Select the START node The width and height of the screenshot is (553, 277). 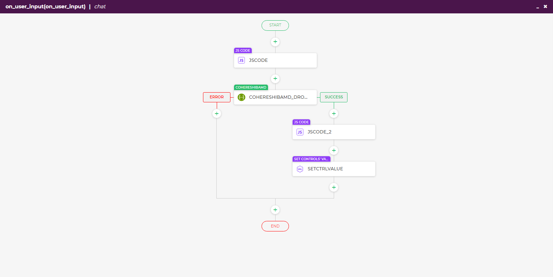pyautogui.click(x=275, y=25)
